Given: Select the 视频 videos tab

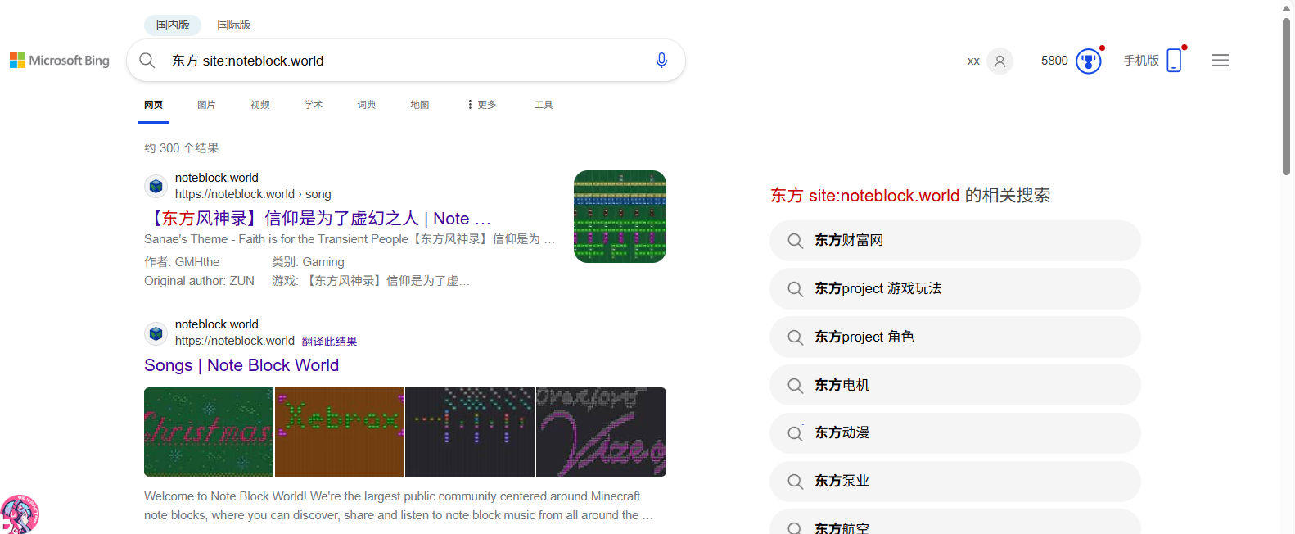Looking at the screenshot, I should [260, 105].
